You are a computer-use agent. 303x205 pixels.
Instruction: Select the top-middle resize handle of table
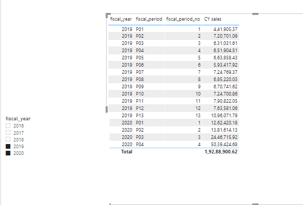pyautogui.click(x=255, y=14)
